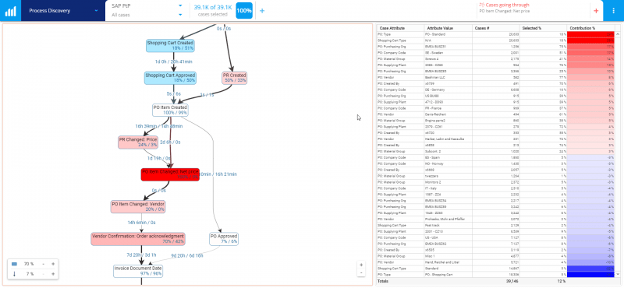This screenshot has height=288, width=624.
Task: Click the 'Engine parts2' material group row
Action: [x=495, y=121]
